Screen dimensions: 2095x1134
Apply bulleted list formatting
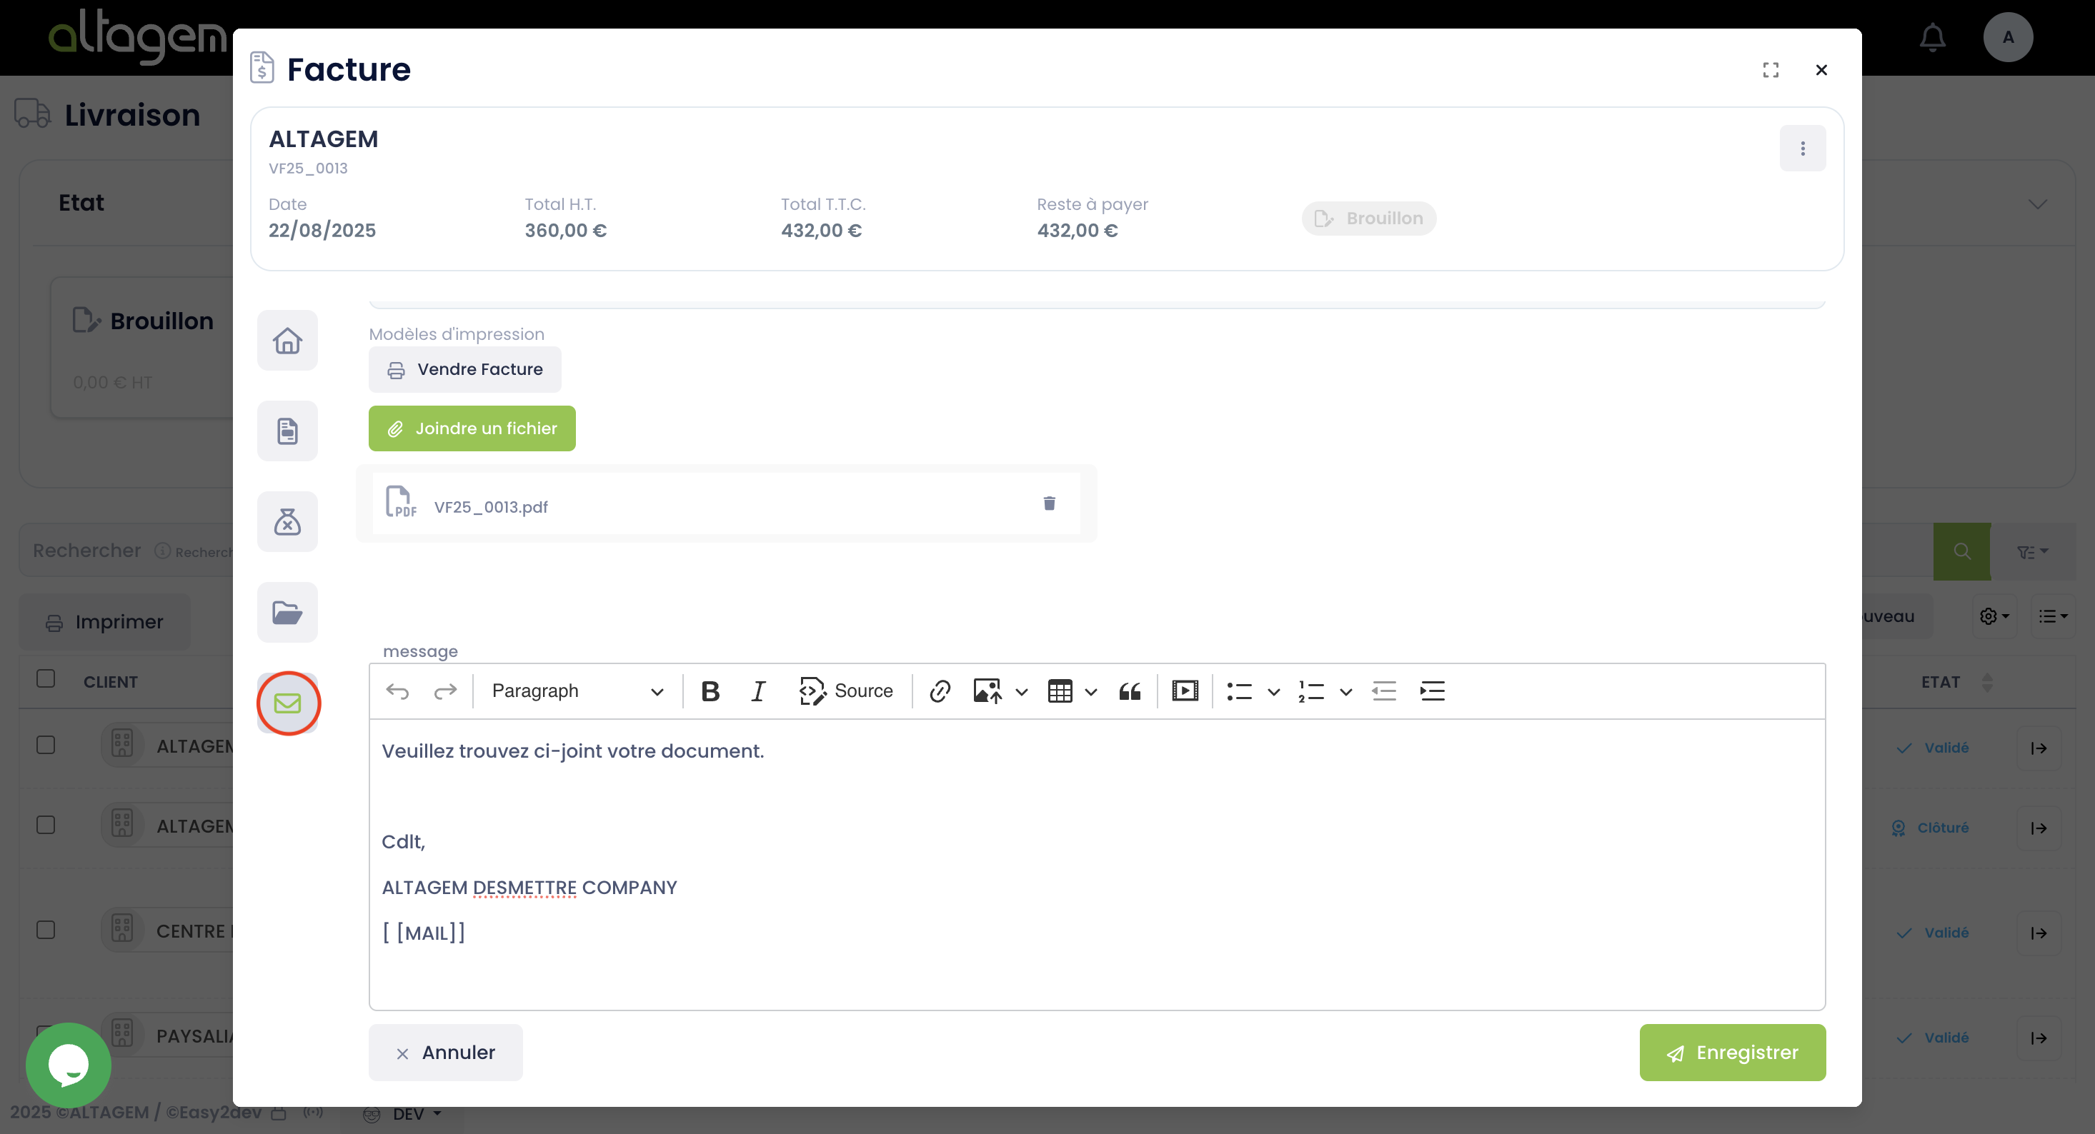(1240, 691)
